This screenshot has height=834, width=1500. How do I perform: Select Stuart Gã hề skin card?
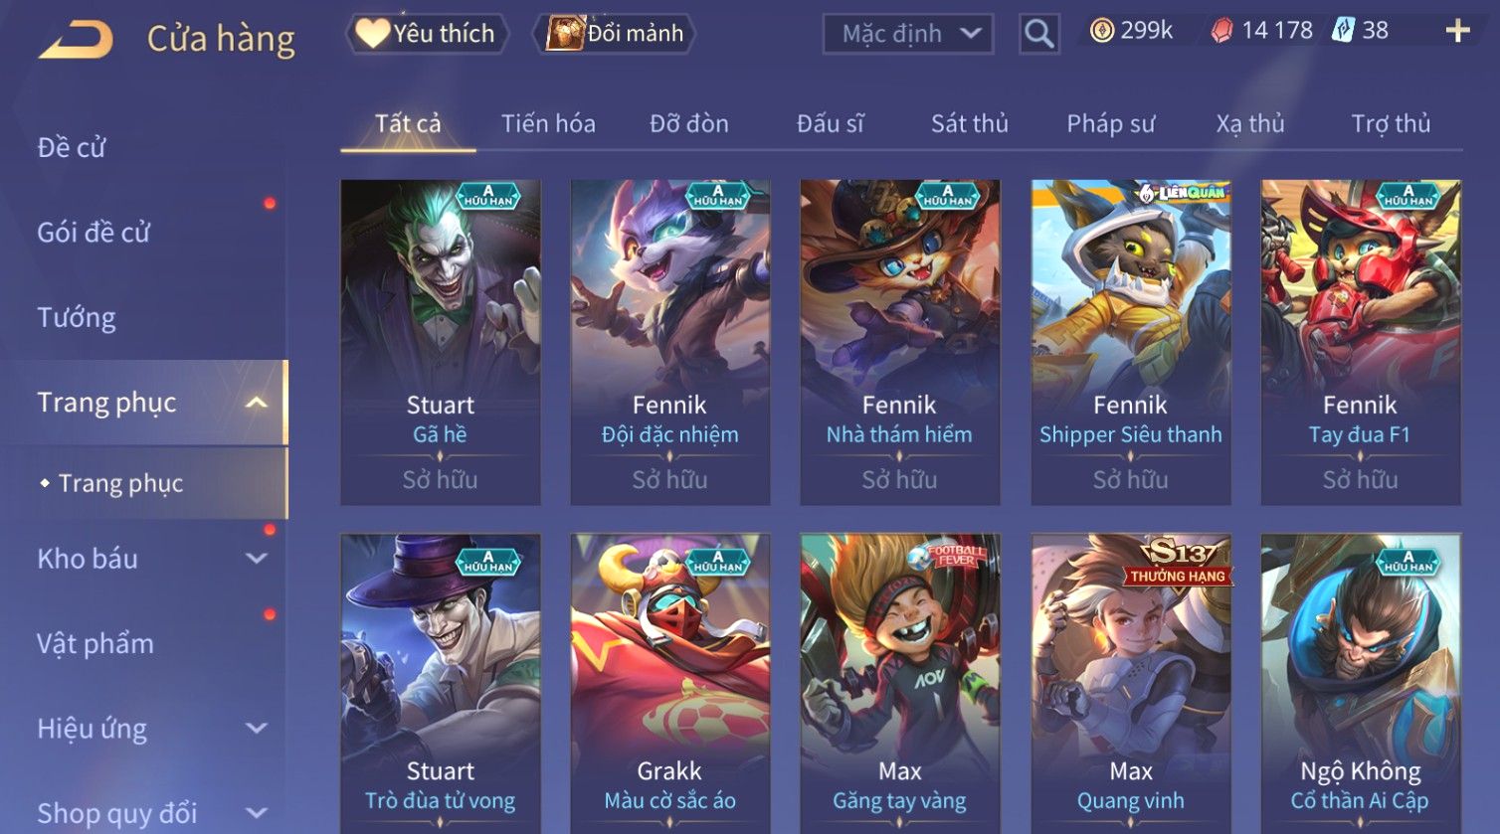(x=441, y=342)
